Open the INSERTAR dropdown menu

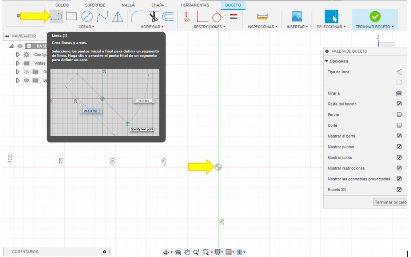[297, 27]
